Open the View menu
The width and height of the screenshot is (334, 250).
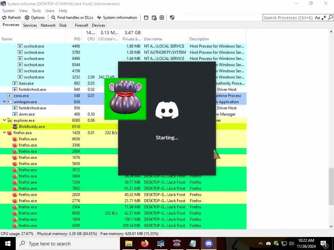pos(23,11)
